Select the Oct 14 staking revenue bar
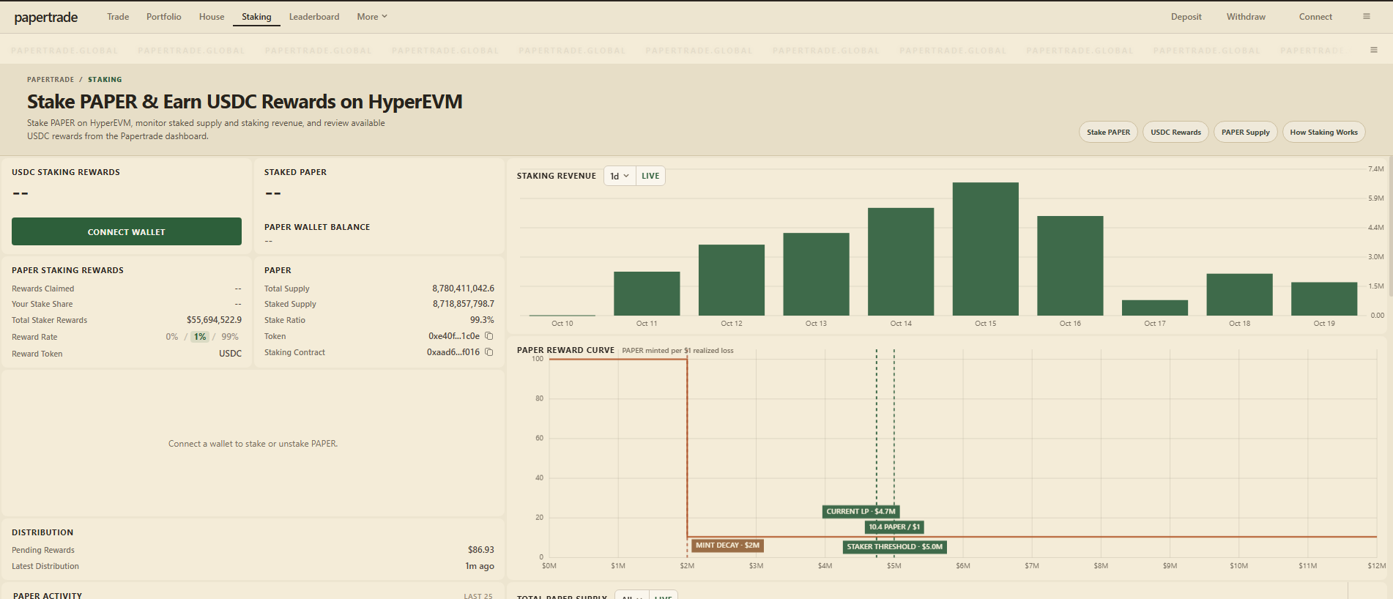The height and width of the screenshot is (599, 1393). (901, 261)
